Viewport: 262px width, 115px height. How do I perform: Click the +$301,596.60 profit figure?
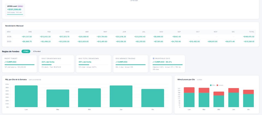tap(14, 9)
